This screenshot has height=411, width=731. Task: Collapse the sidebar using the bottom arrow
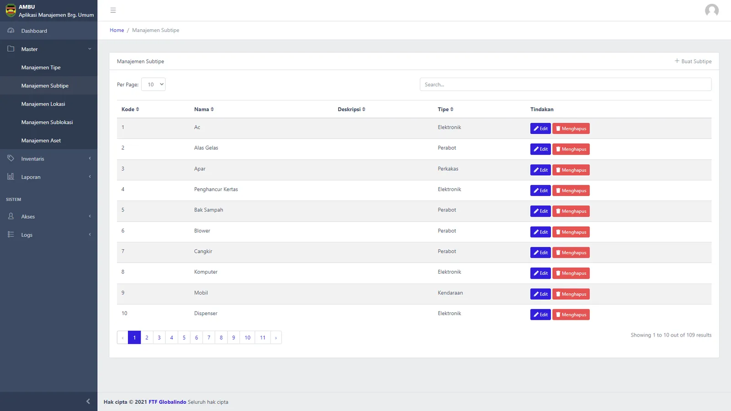tap(88, 401)
